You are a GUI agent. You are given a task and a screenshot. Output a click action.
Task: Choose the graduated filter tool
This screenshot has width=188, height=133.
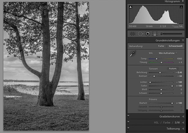(x=155, y=34)
